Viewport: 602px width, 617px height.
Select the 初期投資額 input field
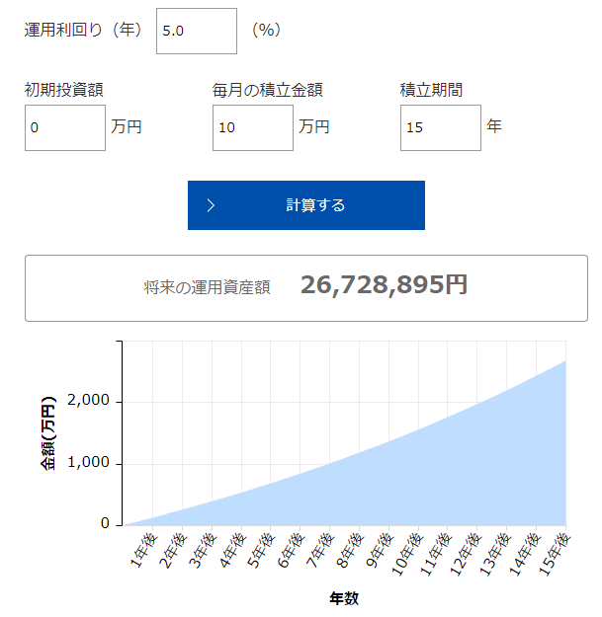[x=65, y=128]
